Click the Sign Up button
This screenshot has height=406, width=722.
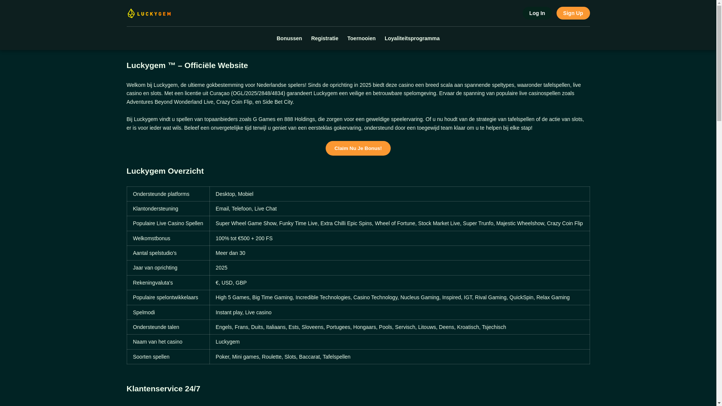click(573, 13)
